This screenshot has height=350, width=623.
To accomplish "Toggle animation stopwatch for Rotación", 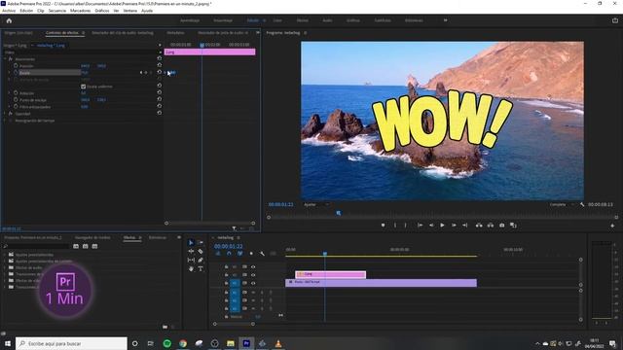I will coord(16,93).
